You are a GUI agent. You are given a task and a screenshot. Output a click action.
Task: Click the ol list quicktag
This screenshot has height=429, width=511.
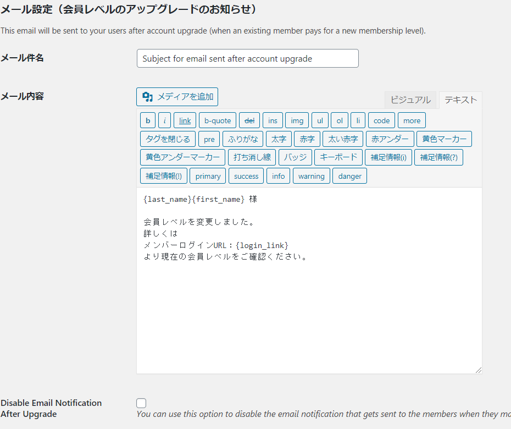tap(340, 120)
